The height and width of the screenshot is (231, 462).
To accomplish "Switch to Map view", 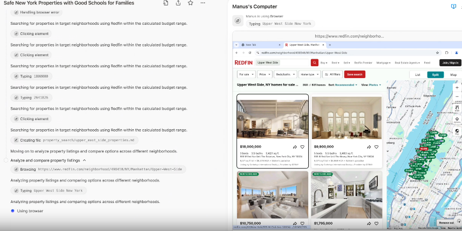I will click(453, 75).
